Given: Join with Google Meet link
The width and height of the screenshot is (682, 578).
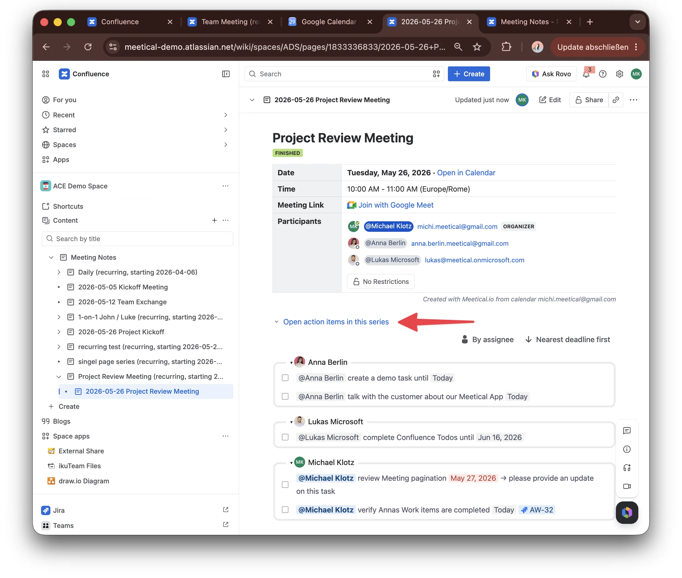Looking at the screenshot, I should (395, 205).
